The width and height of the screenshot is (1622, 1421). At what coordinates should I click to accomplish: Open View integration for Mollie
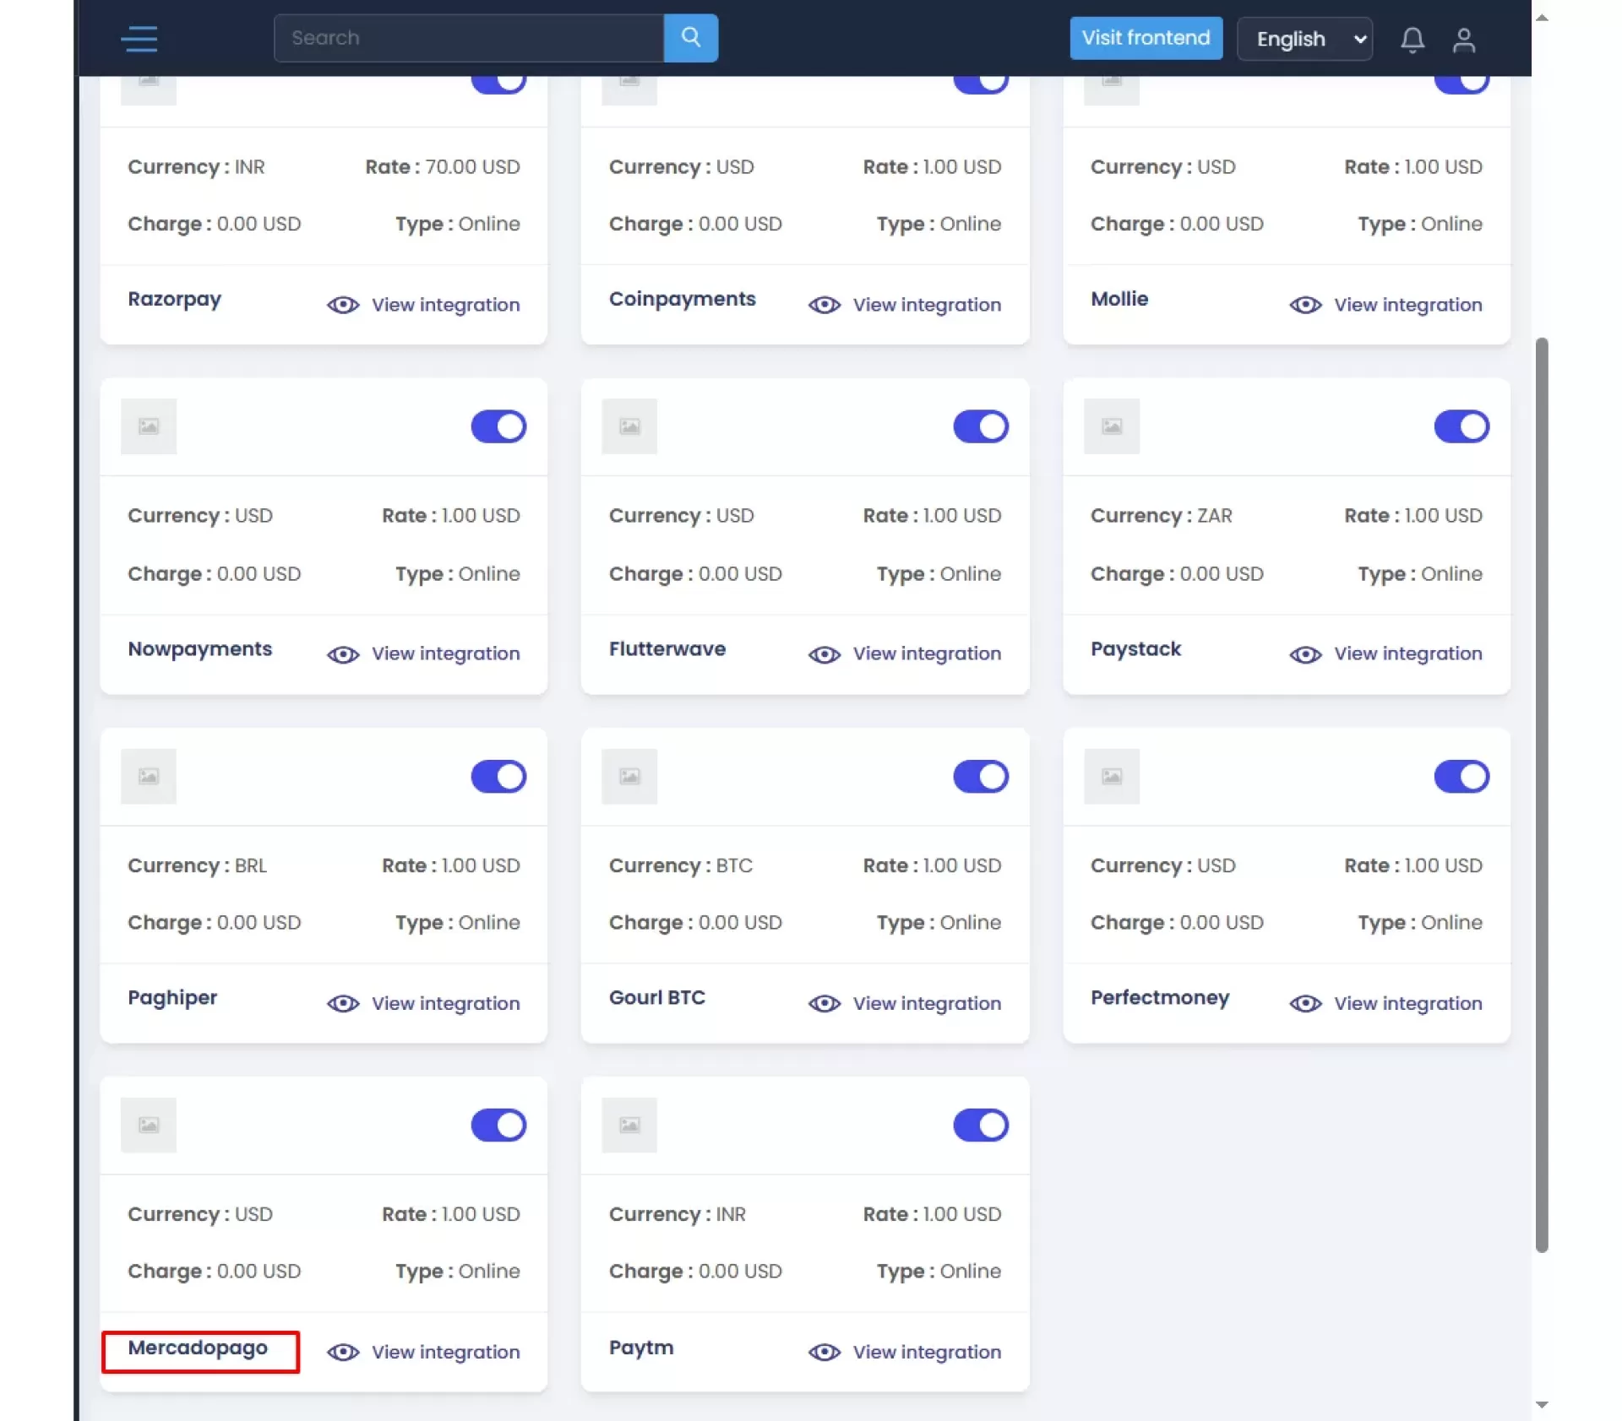[1407, 305]
